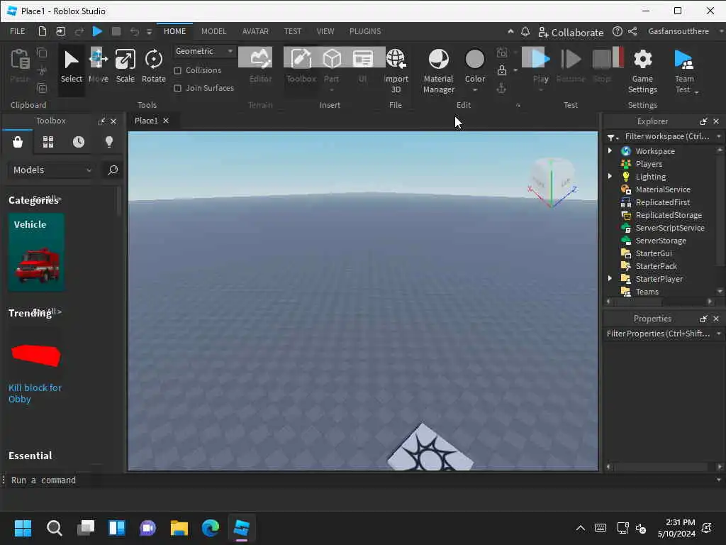
Task: Click the red Kill block thumbnail
Action: (36, 356)
